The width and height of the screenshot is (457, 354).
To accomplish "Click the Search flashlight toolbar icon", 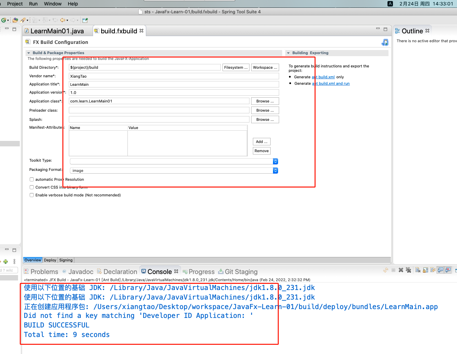I will coord(23,20).
